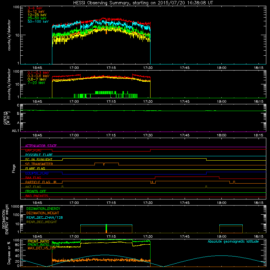The image size is (270, 270).
Task: Select the PARTICLE_FLAG label
Action: point(38,182)
